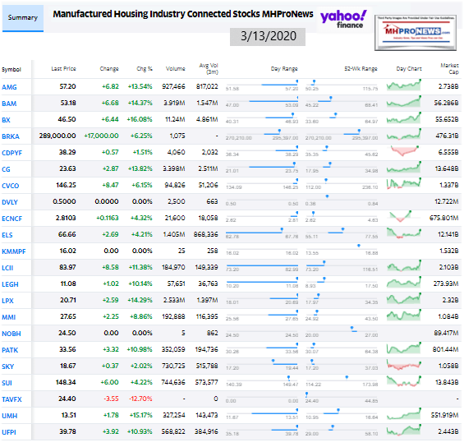Sort by the Day Range column header
Screen dimensions: 464x447
pyautogui.click(x=284, y=69)
